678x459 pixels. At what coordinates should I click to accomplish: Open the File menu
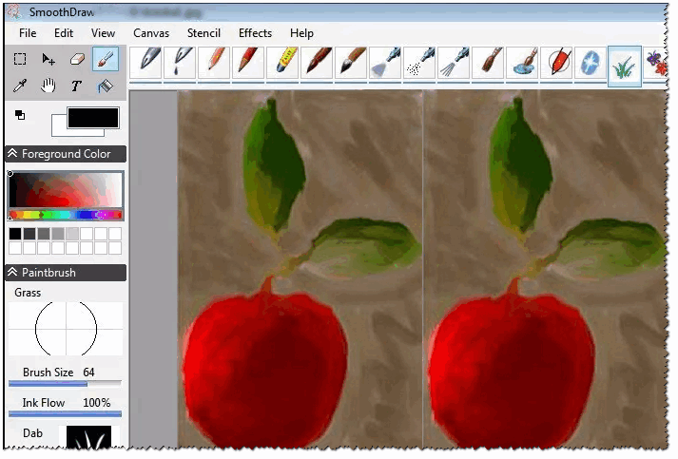[28, 33]
